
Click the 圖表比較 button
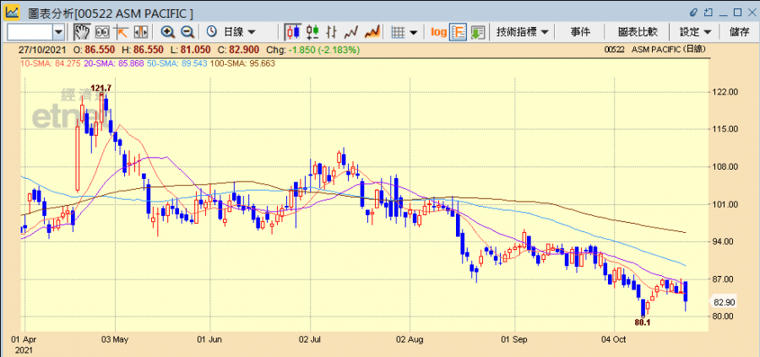click(637, 32)
